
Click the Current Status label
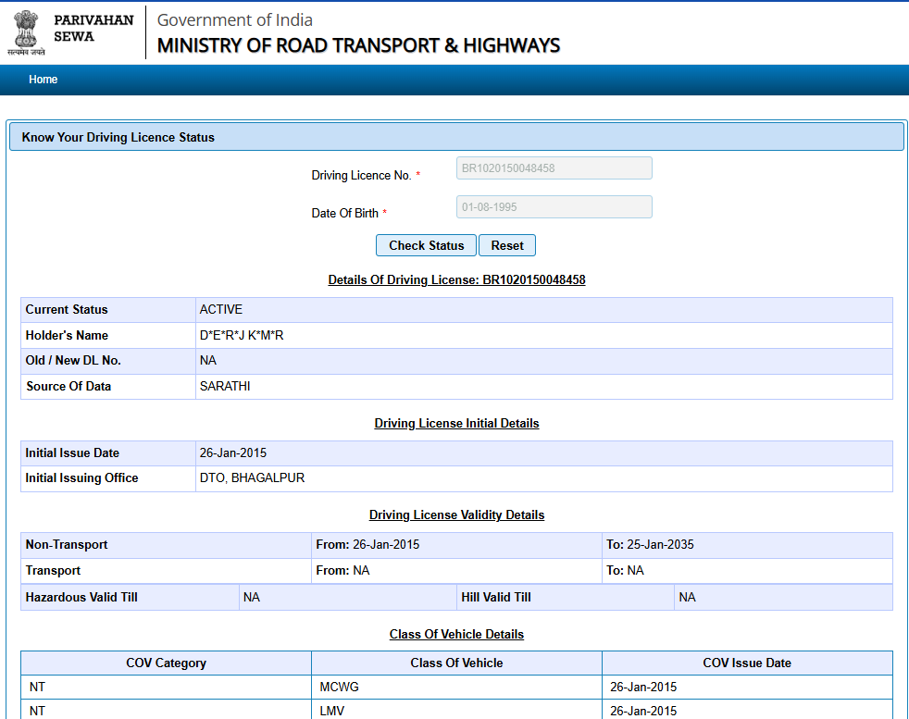[67, 309]
